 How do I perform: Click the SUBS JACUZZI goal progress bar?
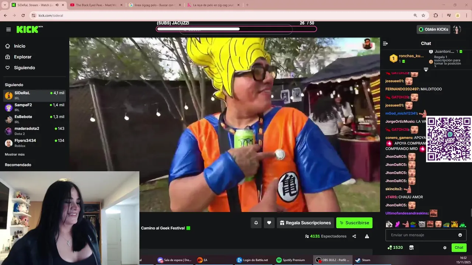coord(236,29)
